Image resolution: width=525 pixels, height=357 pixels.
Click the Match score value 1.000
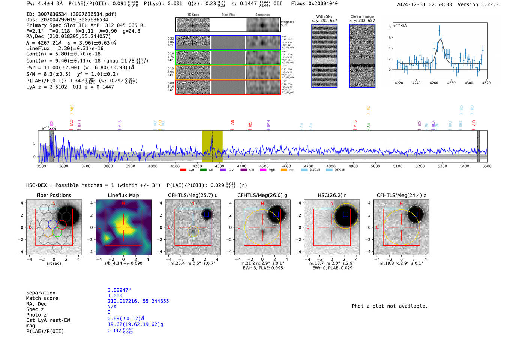115,296
